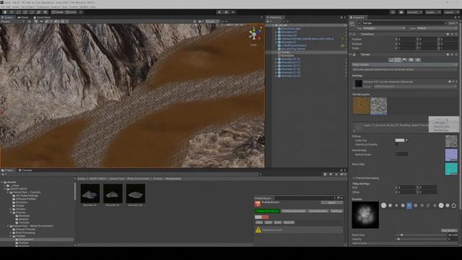The width and height of the screenshot is (462, 260).
Task: Click the Step frame button
Action: (x=233, y=12)
